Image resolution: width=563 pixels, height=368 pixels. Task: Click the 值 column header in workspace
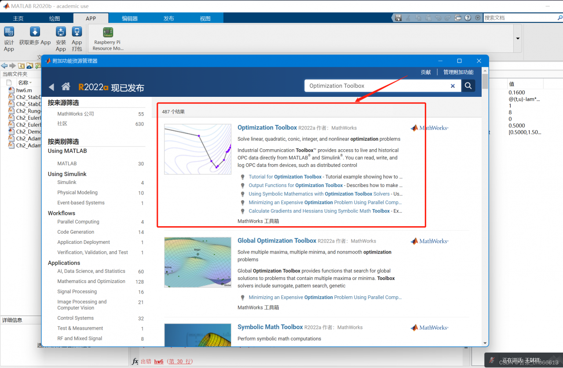pyautogui.click(x=512, y=84)
